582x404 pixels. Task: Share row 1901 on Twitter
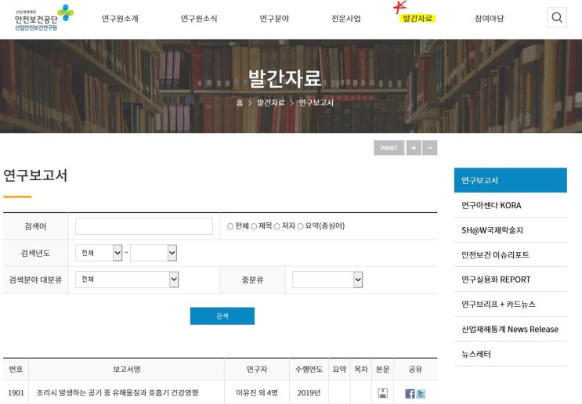pos(421,394)
